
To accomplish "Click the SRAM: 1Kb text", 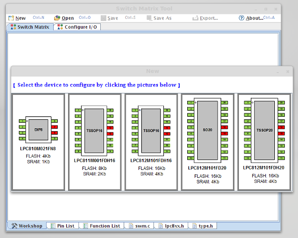I will (38, 162).
